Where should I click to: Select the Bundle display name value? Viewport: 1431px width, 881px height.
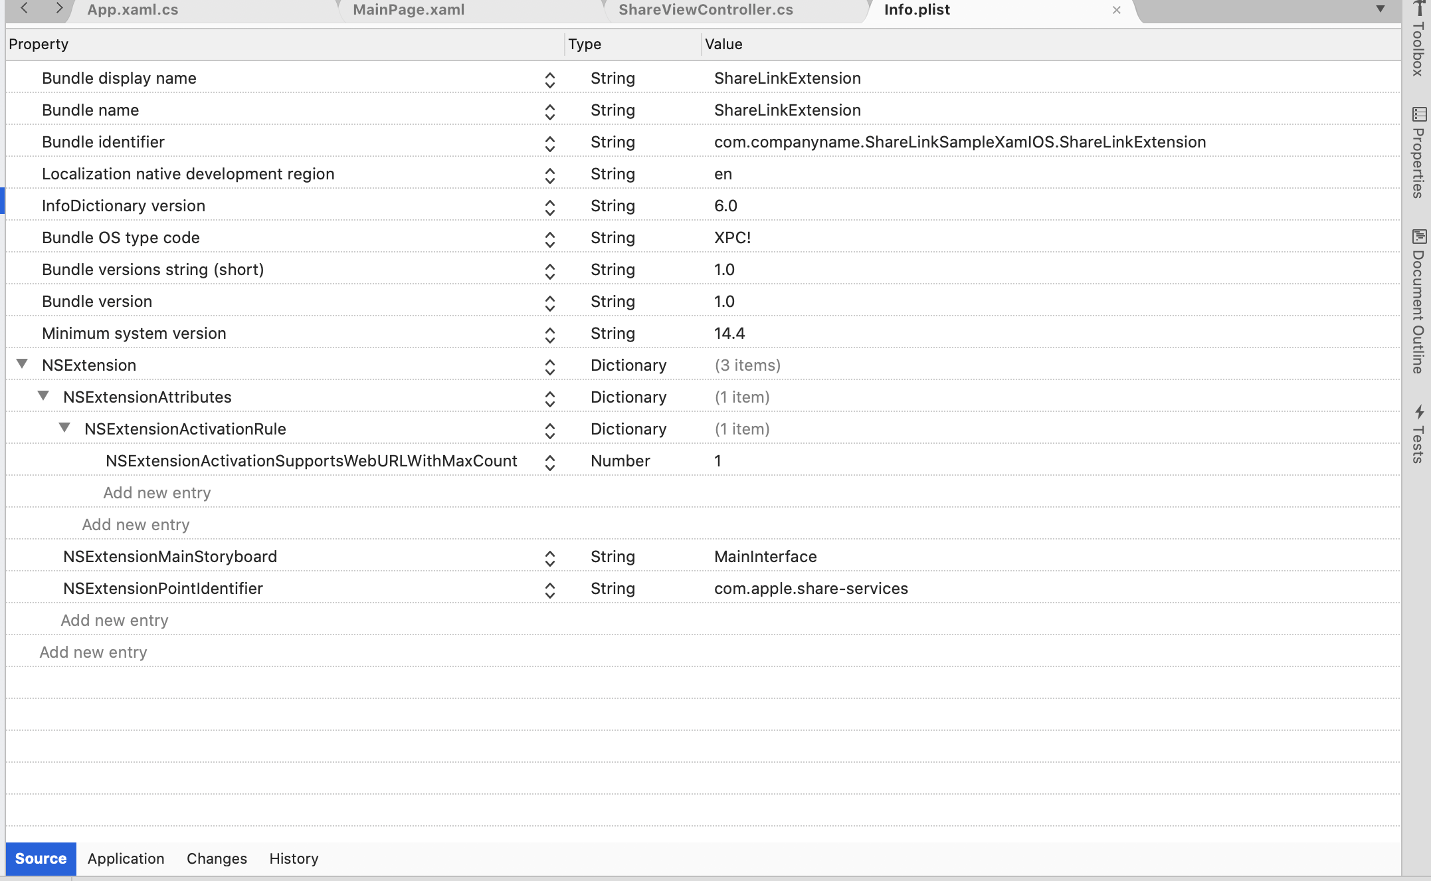pos(787,78)
